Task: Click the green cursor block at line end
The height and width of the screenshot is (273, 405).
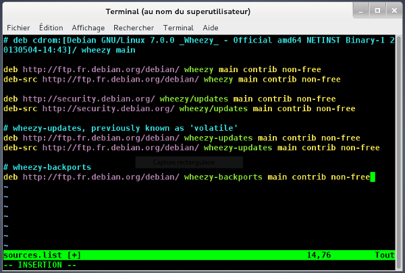Action: (373, 177)
